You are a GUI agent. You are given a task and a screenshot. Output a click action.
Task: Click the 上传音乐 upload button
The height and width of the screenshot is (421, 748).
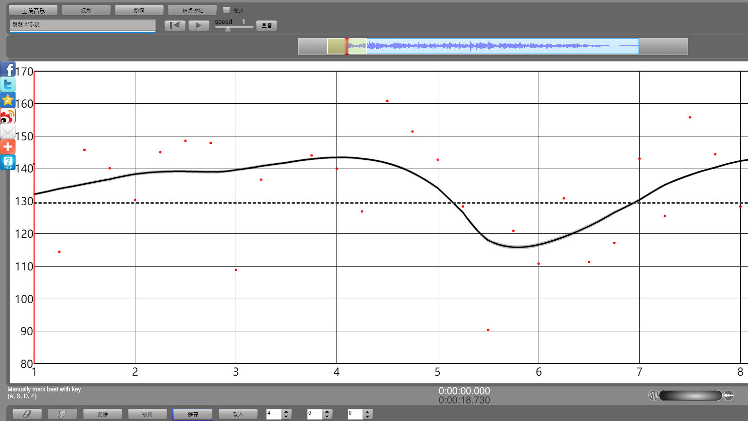point(33,10)
